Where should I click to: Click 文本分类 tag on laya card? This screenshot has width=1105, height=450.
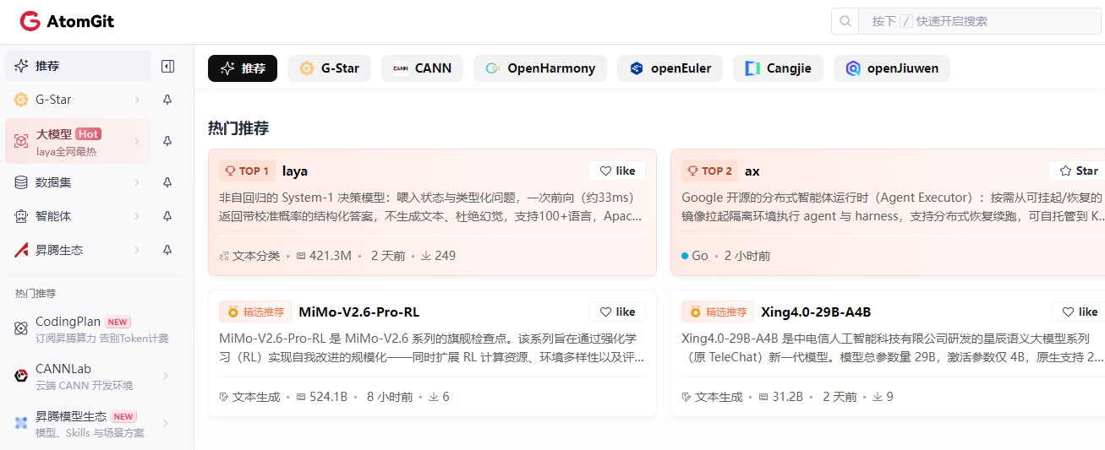tap(249, 256)
